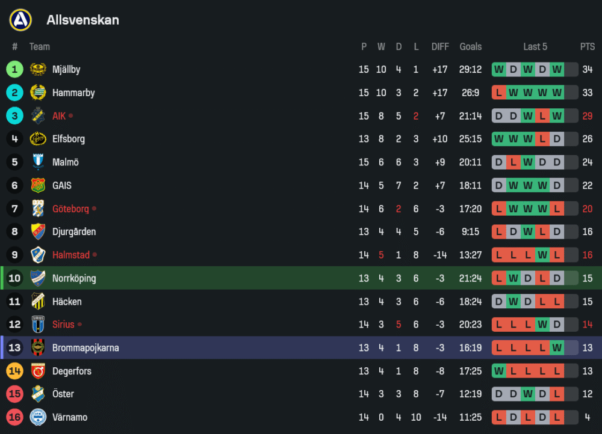Click the Allsvenskan league logo
Viewport: 602px width, 434px height.
pos(20,20)
